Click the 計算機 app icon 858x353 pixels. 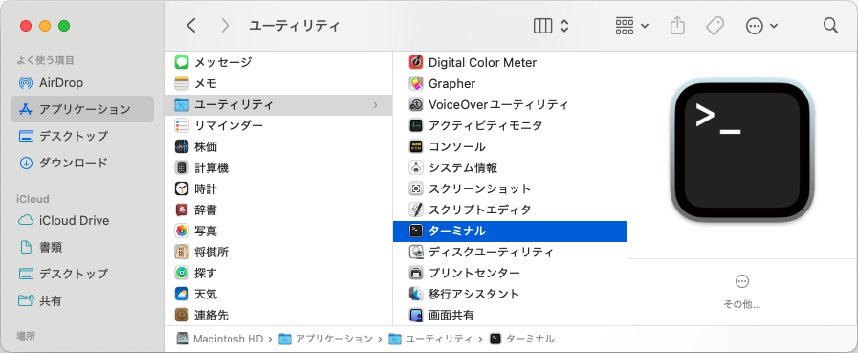182,168
